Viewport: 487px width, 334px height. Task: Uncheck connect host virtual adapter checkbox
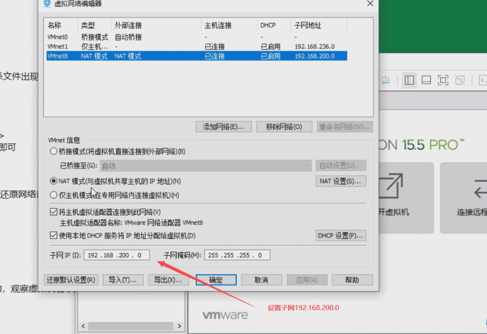point(53,212)
